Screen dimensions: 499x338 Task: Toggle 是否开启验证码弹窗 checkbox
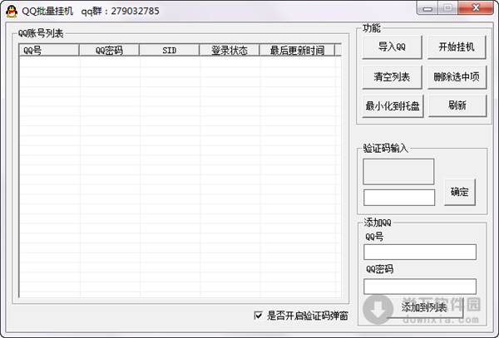(x=259, y=316)
